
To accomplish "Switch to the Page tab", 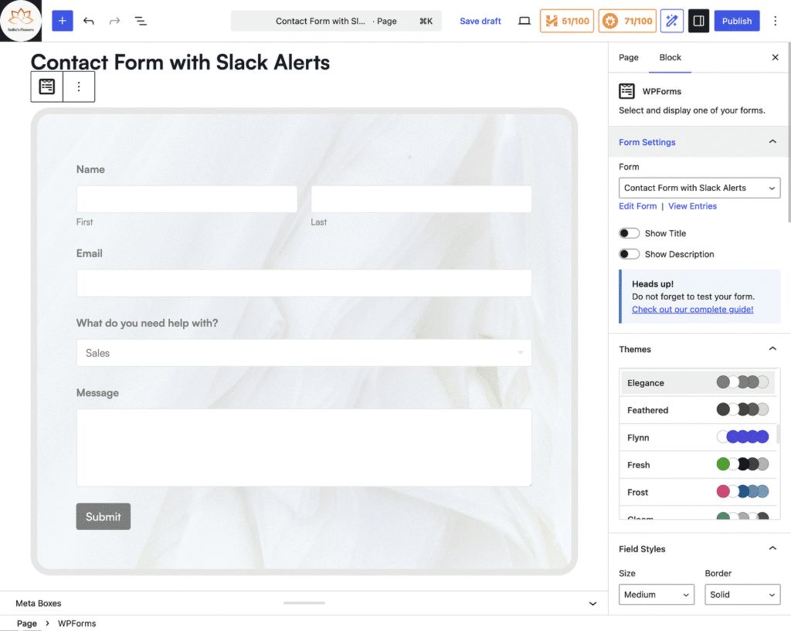I will coord(629,57).
